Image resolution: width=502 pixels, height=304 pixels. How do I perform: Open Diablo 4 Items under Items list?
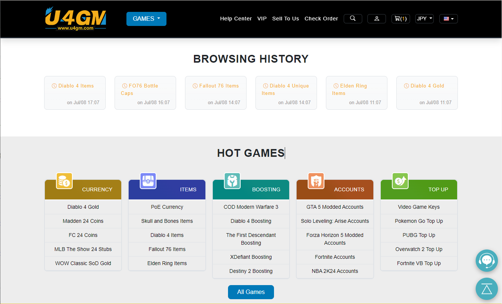pos(167,235)
